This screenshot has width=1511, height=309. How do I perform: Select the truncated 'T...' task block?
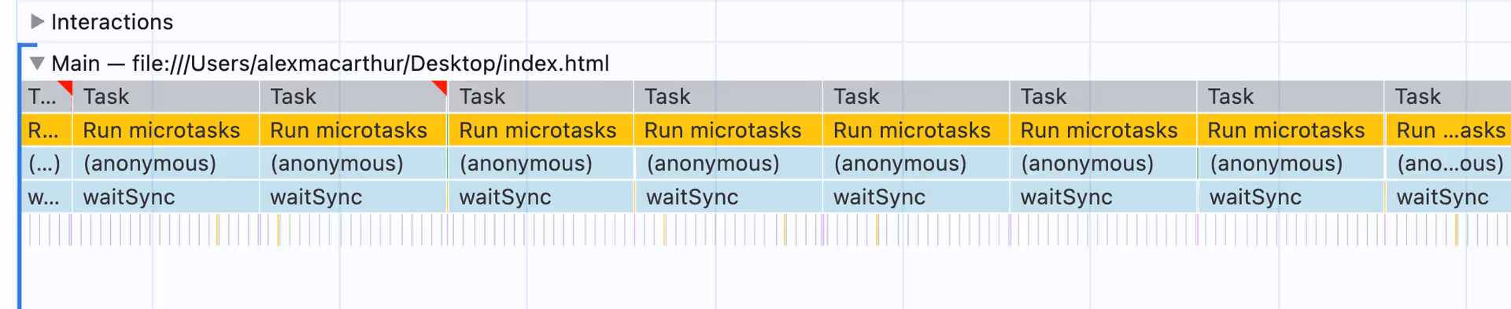pyautogui.click(x=46, y=97)
